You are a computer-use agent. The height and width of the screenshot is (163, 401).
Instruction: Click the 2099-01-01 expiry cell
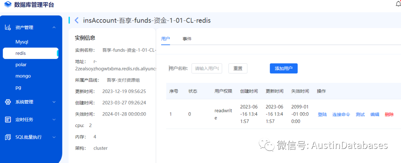300,114
